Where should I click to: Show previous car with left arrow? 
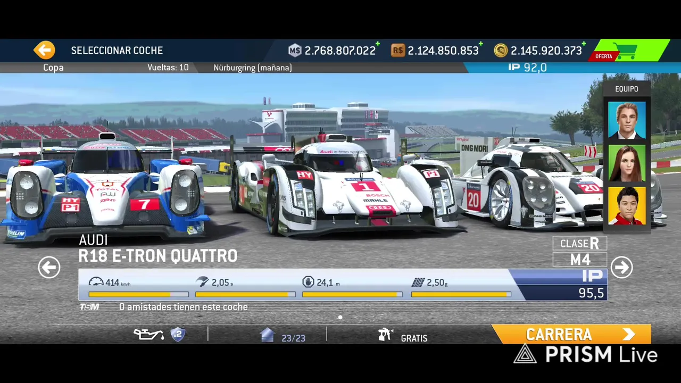49,267
